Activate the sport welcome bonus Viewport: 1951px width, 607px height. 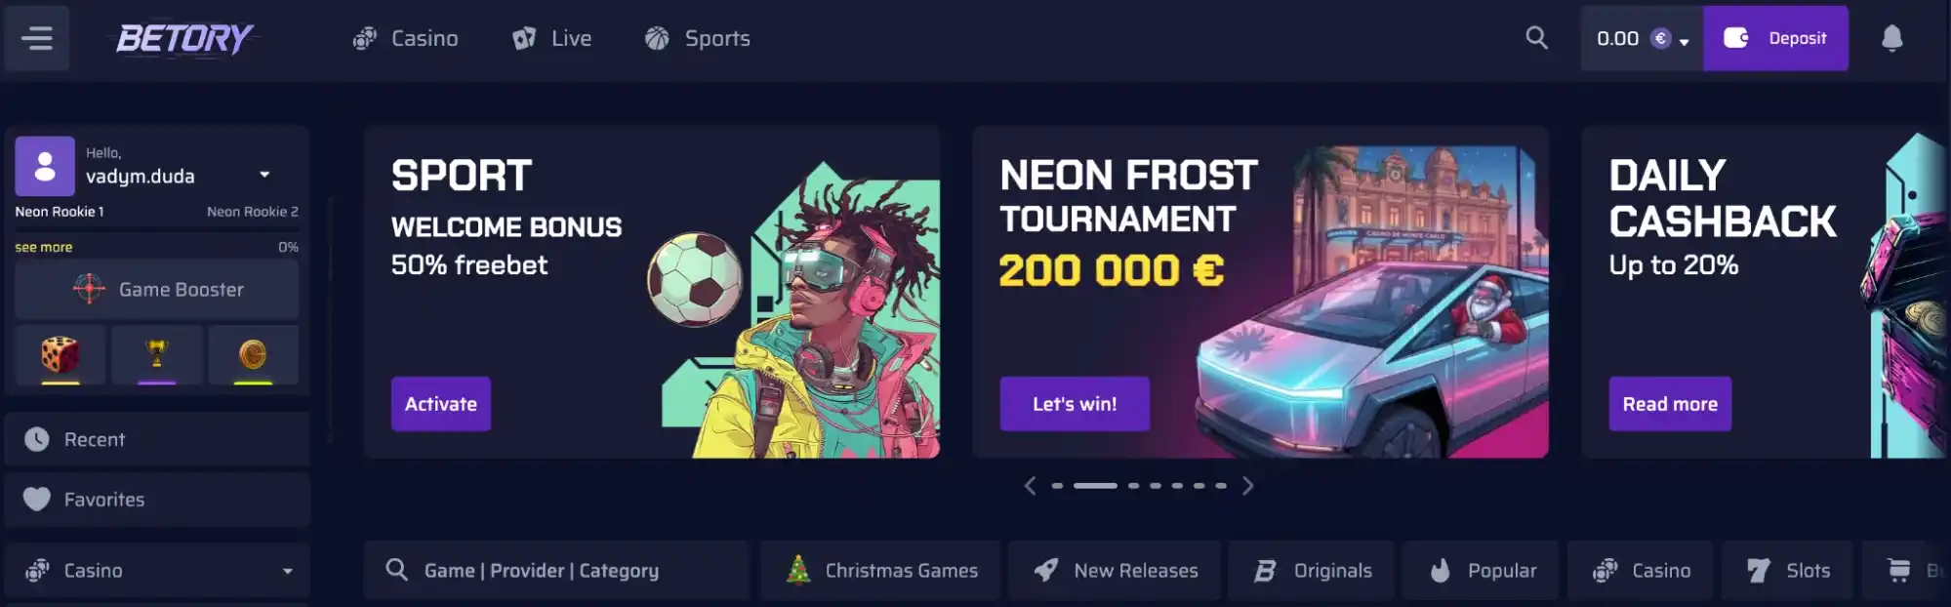tap(441, 404)
